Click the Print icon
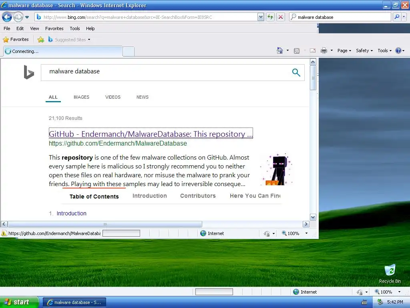 tap(324, 51)
